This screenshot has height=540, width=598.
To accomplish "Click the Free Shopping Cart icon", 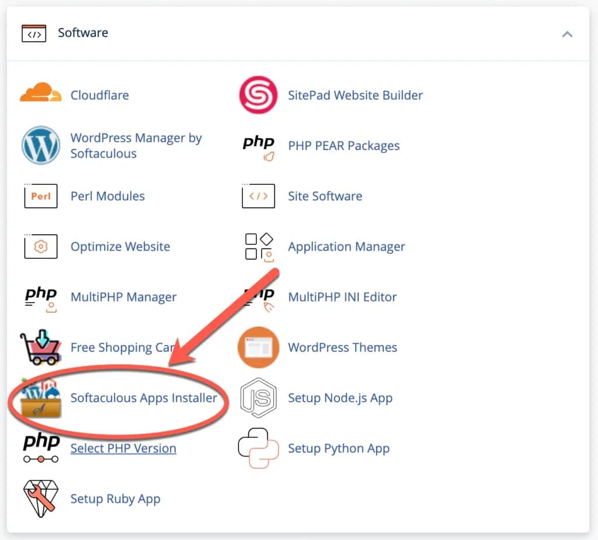I will (x=42, y=347).
